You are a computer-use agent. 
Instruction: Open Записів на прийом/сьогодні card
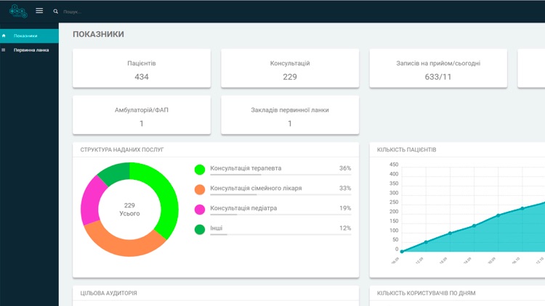438,69
